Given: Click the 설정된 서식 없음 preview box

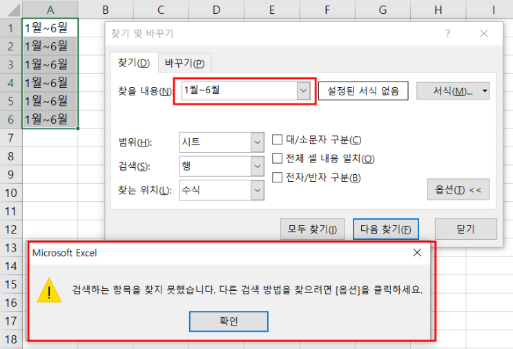Looking at the screenshot, I should 363,91.
